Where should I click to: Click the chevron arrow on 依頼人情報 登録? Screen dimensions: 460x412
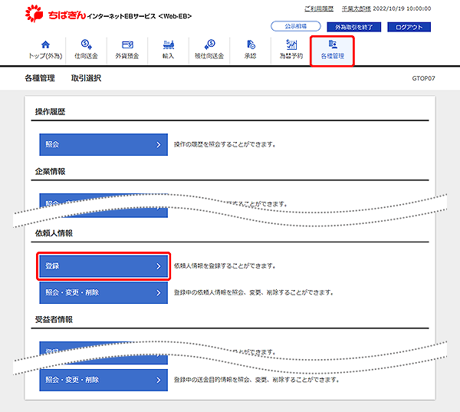(159, 266)
